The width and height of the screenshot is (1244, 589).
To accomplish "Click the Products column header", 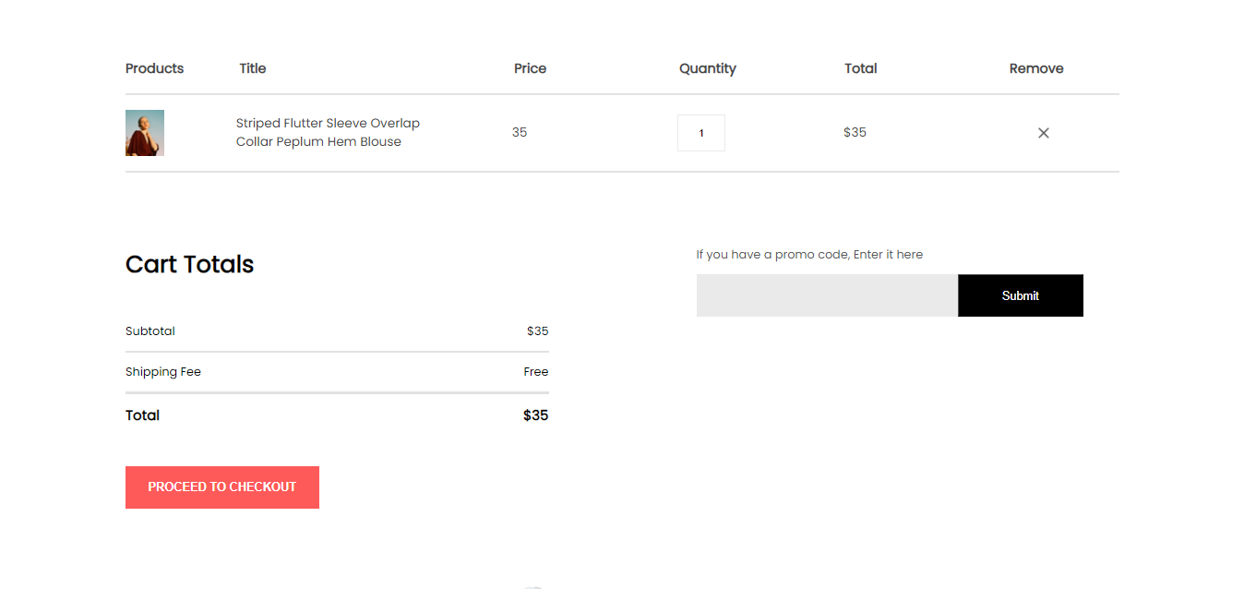I will point(154,68).
